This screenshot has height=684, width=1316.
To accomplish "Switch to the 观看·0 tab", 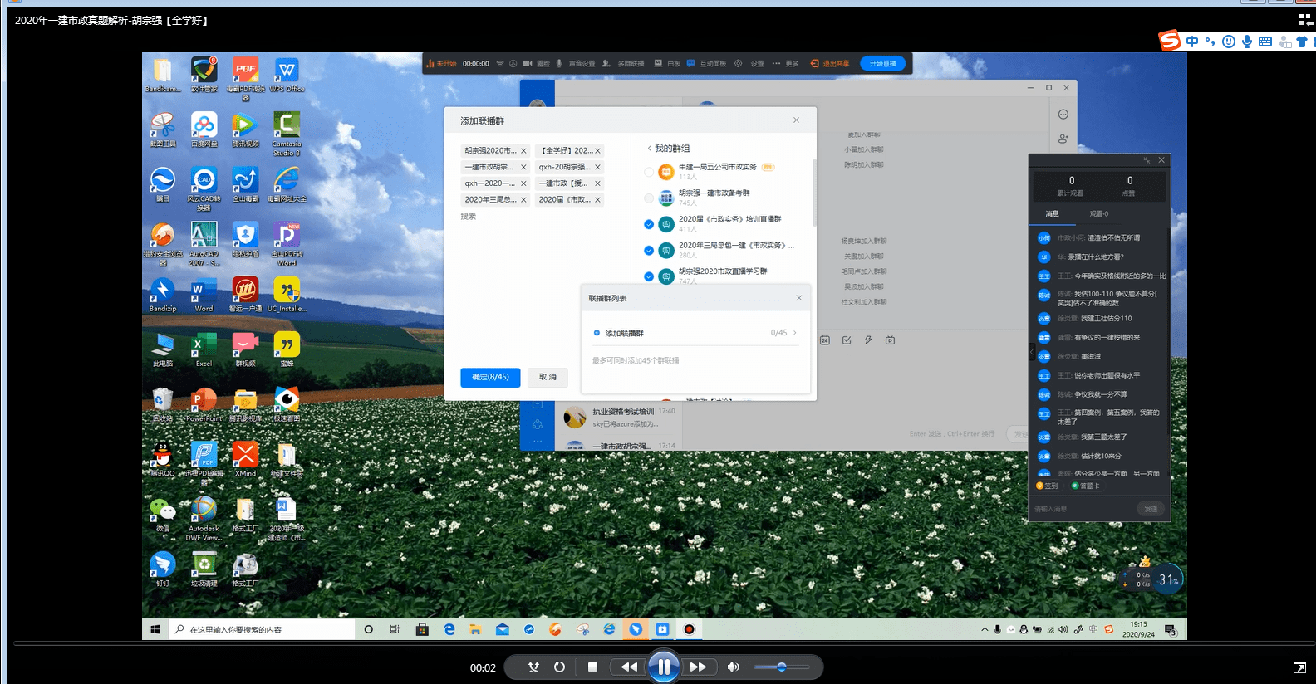I will 1098,214.
